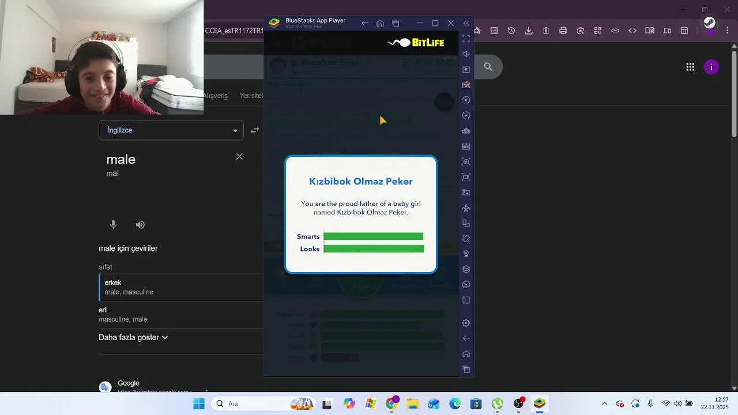This screenshot has height=415, width=738.
Task: Open BlueStacks settings gear
Action: tap(466, 323)
